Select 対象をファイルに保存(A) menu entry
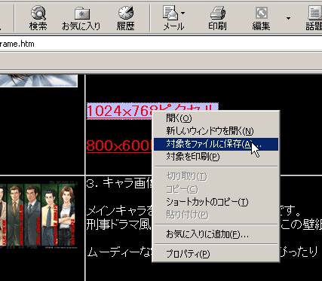The image size is (322, 281). [x=216, y=144]
